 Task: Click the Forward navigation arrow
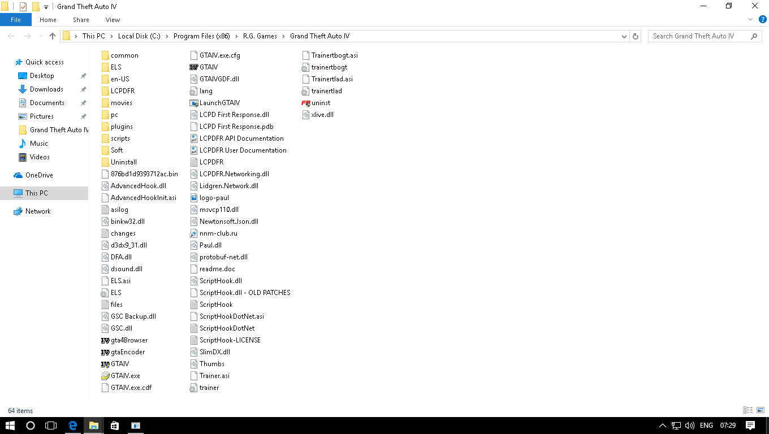coord(27,36)
